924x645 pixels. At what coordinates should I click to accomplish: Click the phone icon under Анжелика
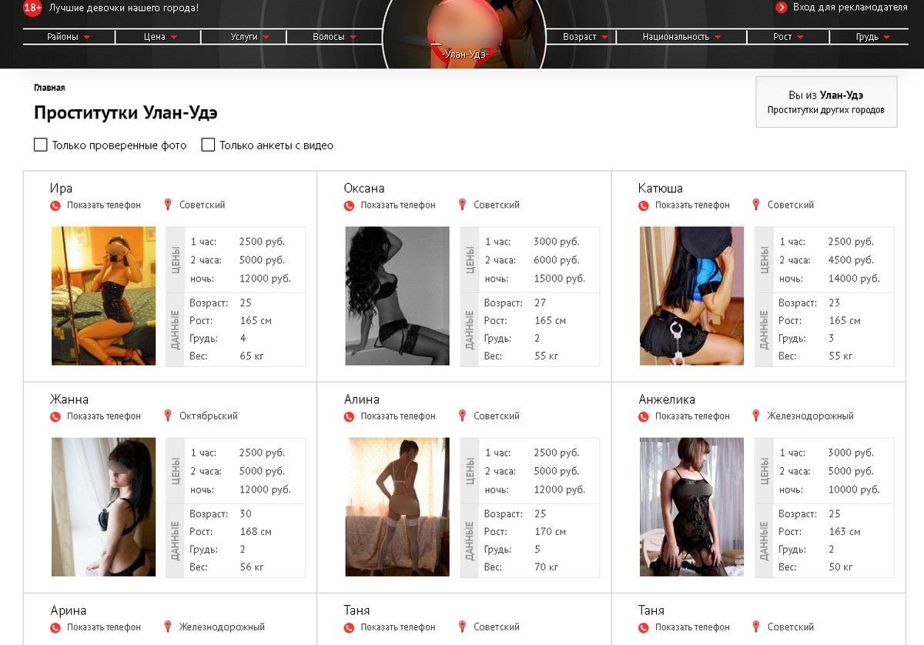644,416
